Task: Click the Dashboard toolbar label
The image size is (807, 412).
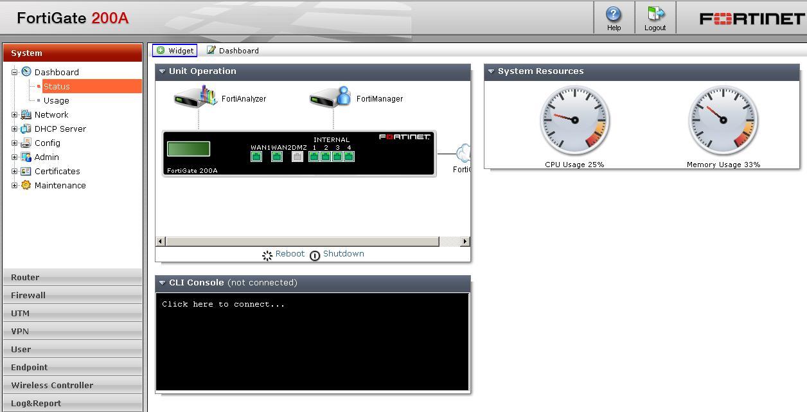Action: coord(239,51)
